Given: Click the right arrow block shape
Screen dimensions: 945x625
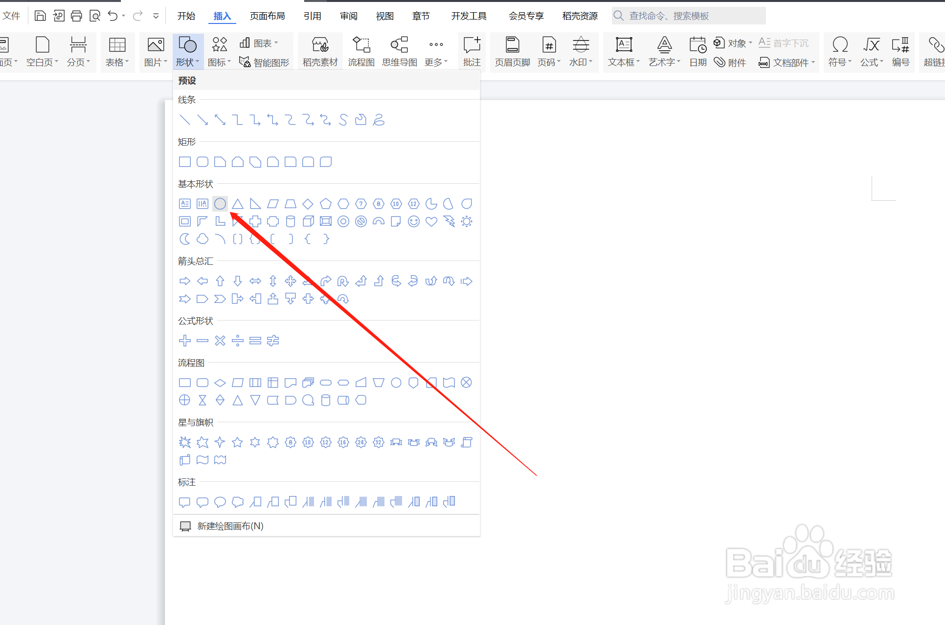Looking at the screenshot, I should (x=185, y=281).
